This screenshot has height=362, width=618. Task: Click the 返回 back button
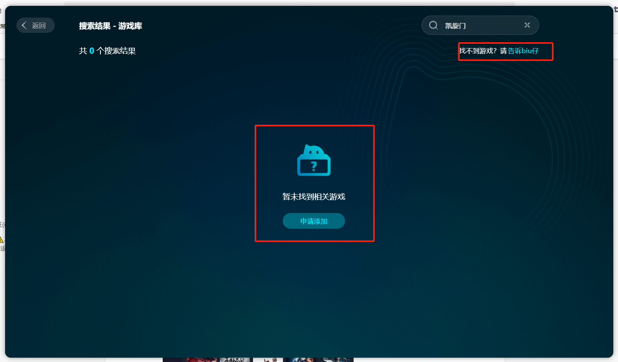pyautogui.click(x=36, y=25)
